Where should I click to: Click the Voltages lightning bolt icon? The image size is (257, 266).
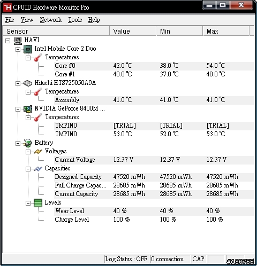click(38, 152)
